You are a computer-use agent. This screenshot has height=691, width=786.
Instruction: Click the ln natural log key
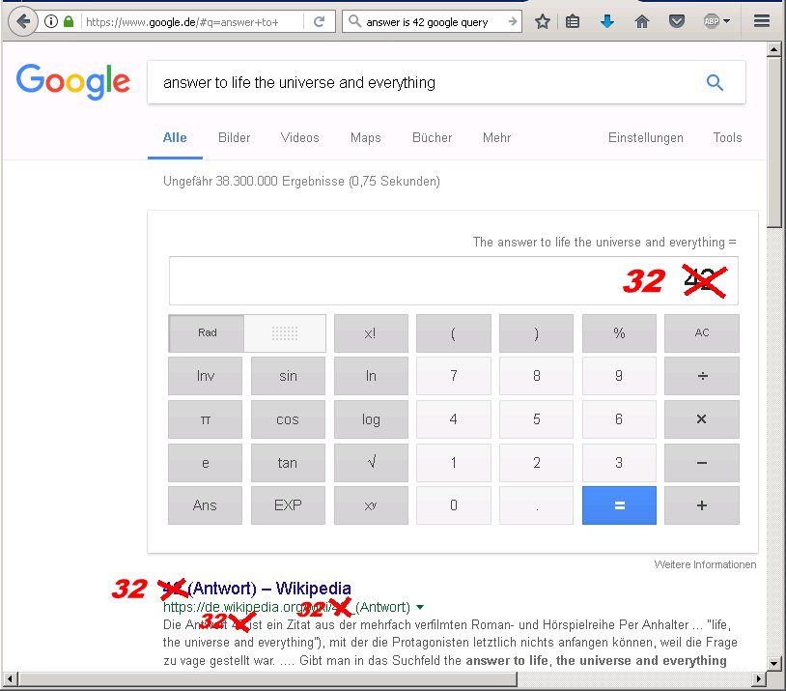371,376
